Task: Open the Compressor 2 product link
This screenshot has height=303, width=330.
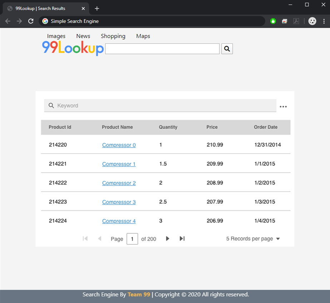Action: pyautogui.click(x=119, y=183)
